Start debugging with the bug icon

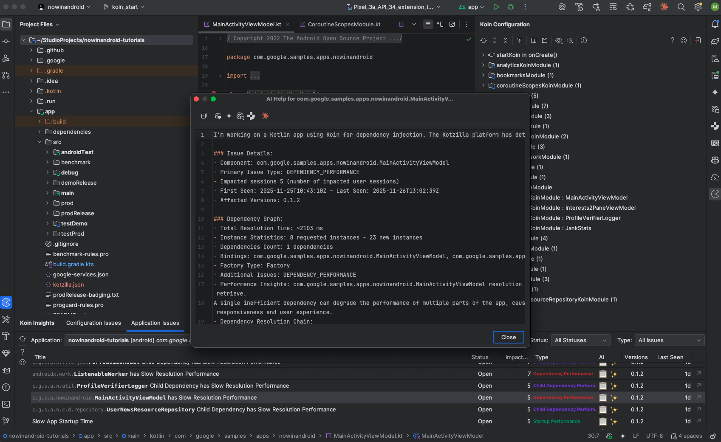coord(511,7)
